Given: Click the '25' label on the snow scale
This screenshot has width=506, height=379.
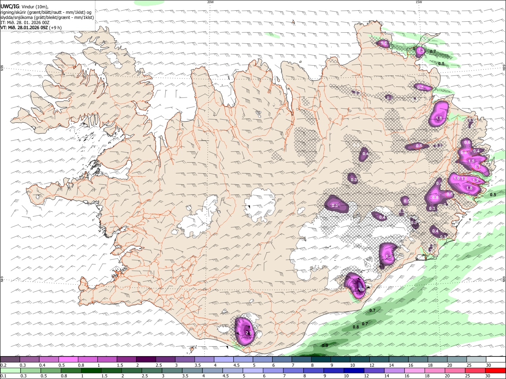Looking at the screenshot, I should tap(469, 365).
